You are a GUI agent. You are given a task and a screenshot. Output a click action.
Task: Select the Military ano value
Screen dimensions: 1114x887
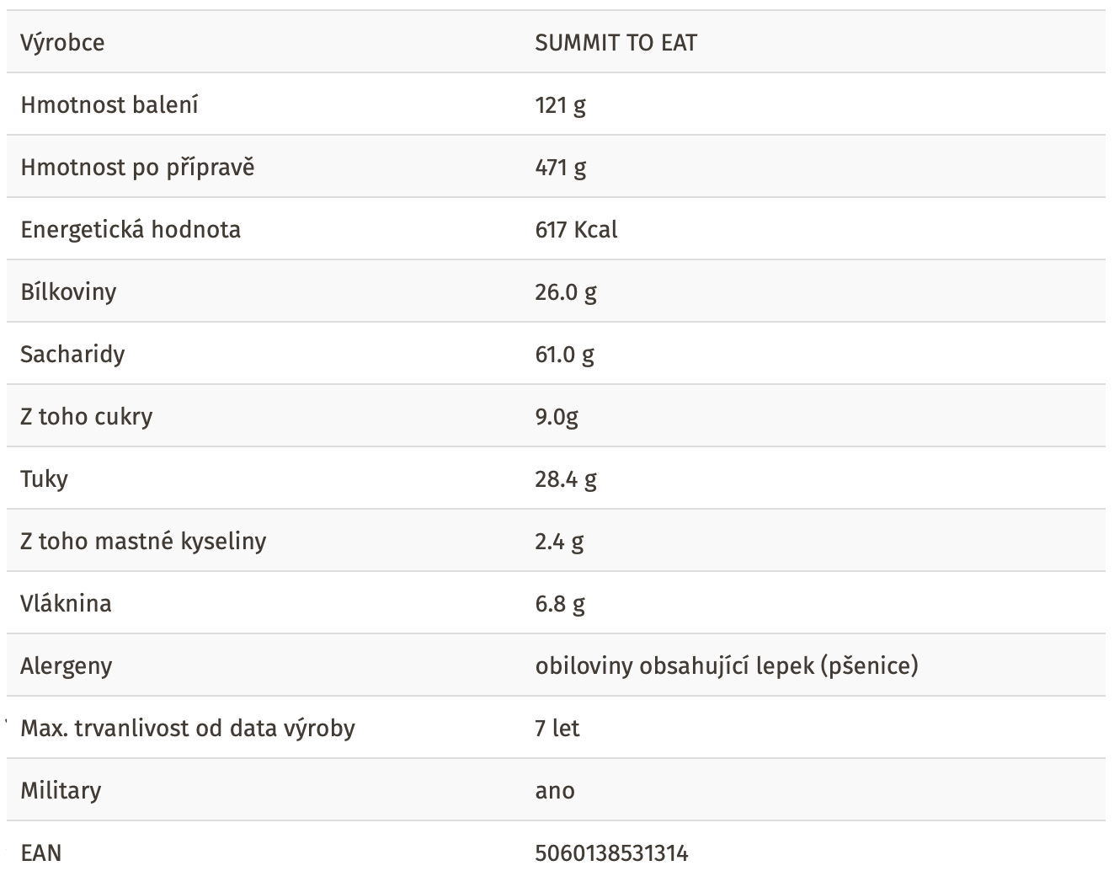(555, 791)
